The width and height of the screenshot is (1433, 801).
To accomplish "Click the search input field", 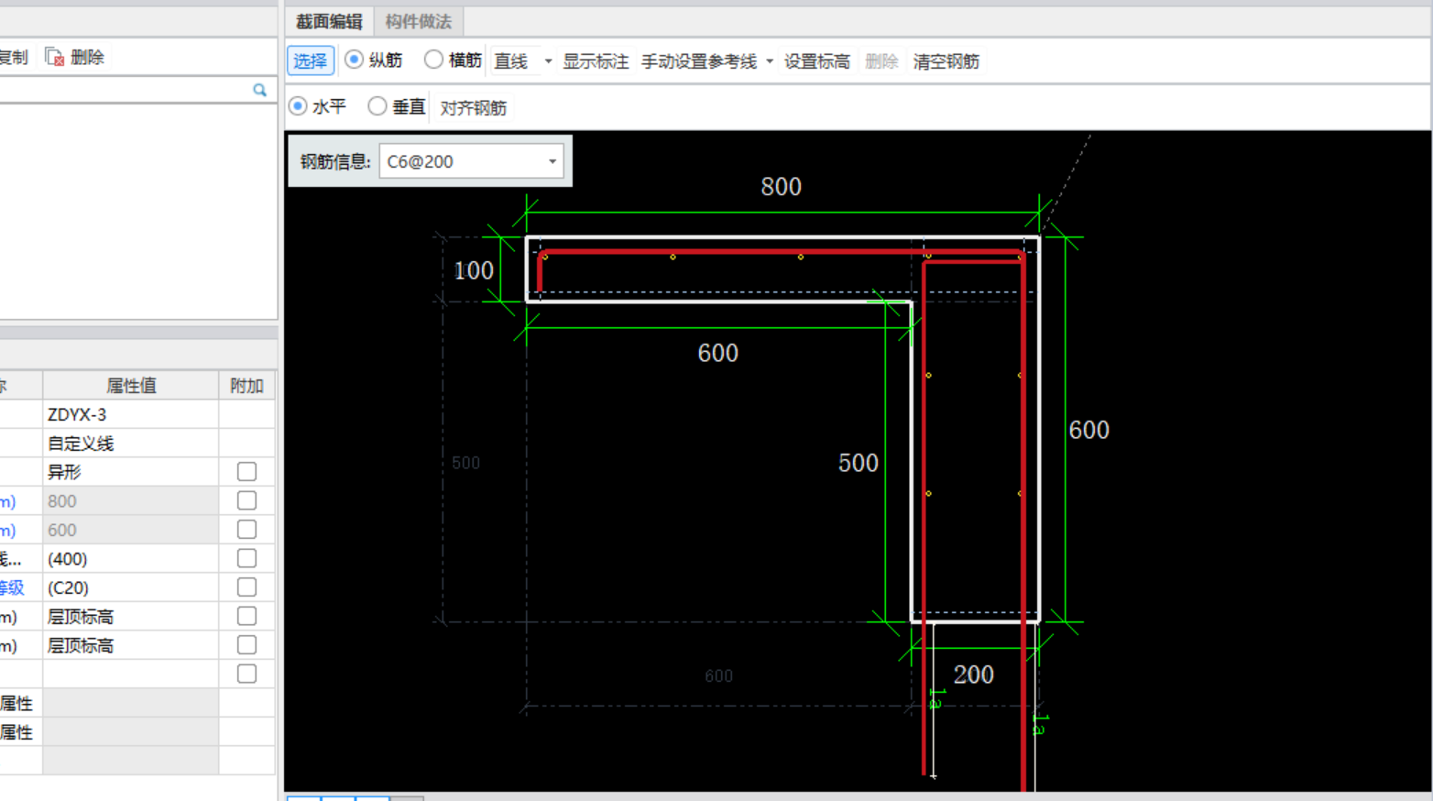I will tap(124, 90).
